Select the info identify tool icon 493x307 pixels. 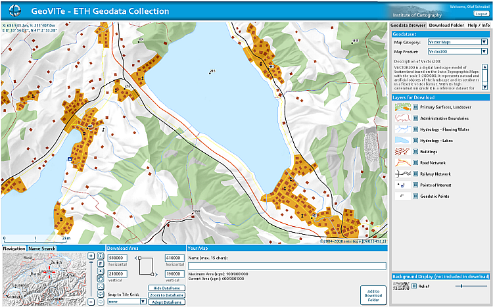click(x=101, y=256)
